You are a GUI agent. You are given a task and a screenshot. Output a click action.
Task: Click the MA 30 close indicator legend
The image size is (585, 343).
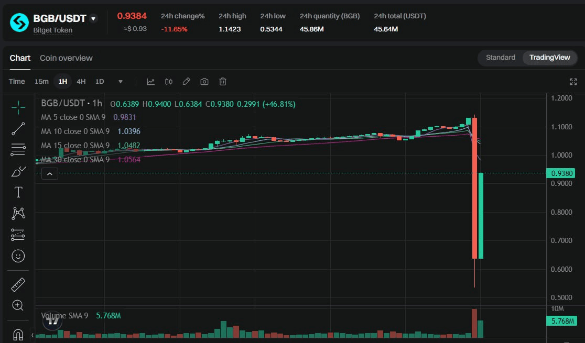[75, 160]
